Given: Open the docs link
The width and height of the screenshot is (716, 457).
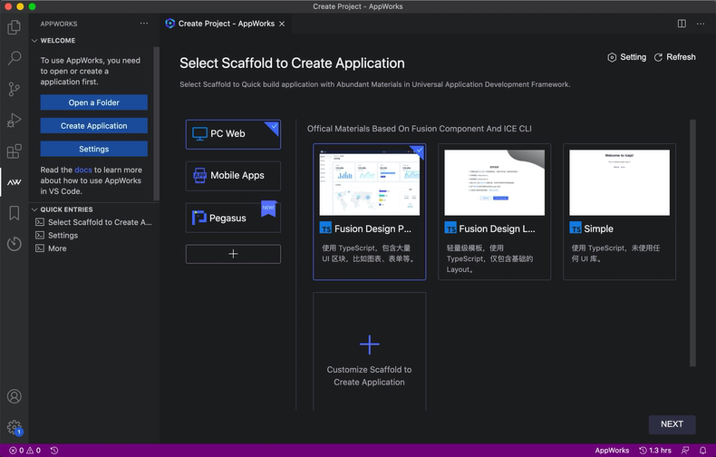Looking at the screenshot, I should 83,170.
